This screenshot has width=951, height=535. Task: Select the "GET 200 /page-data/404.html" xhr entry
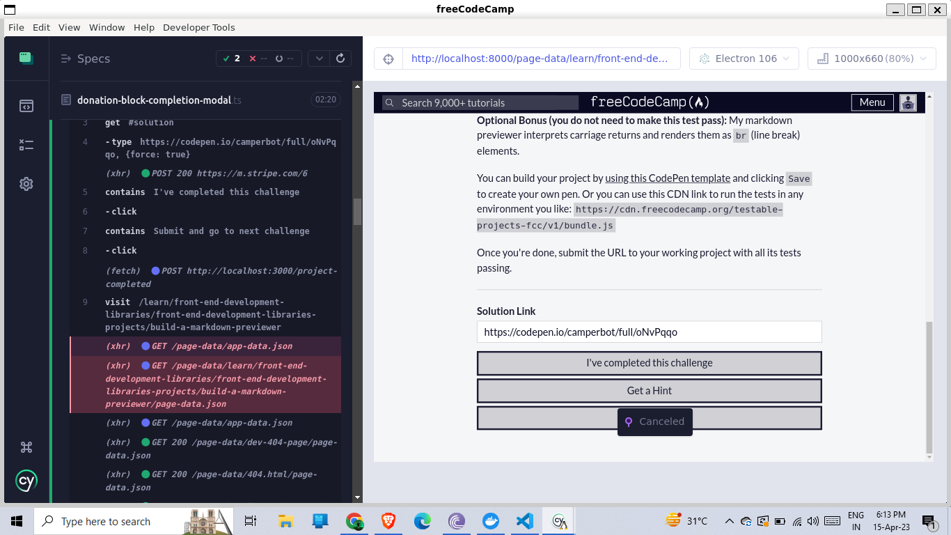[x=205, y=481]
